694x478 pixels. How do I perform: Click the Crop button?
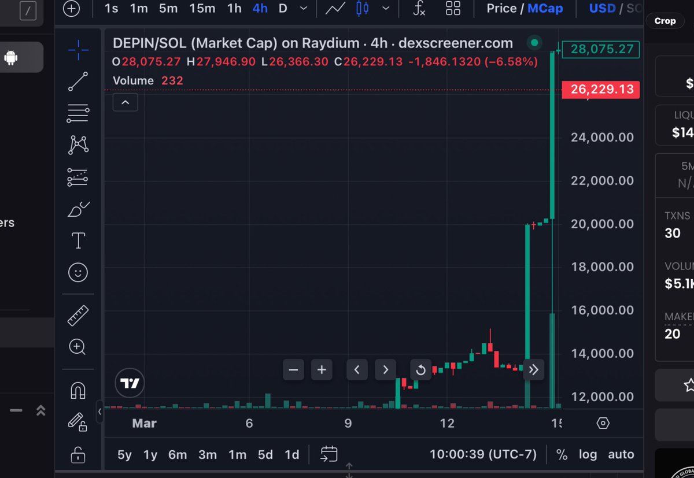pos(665,21)
